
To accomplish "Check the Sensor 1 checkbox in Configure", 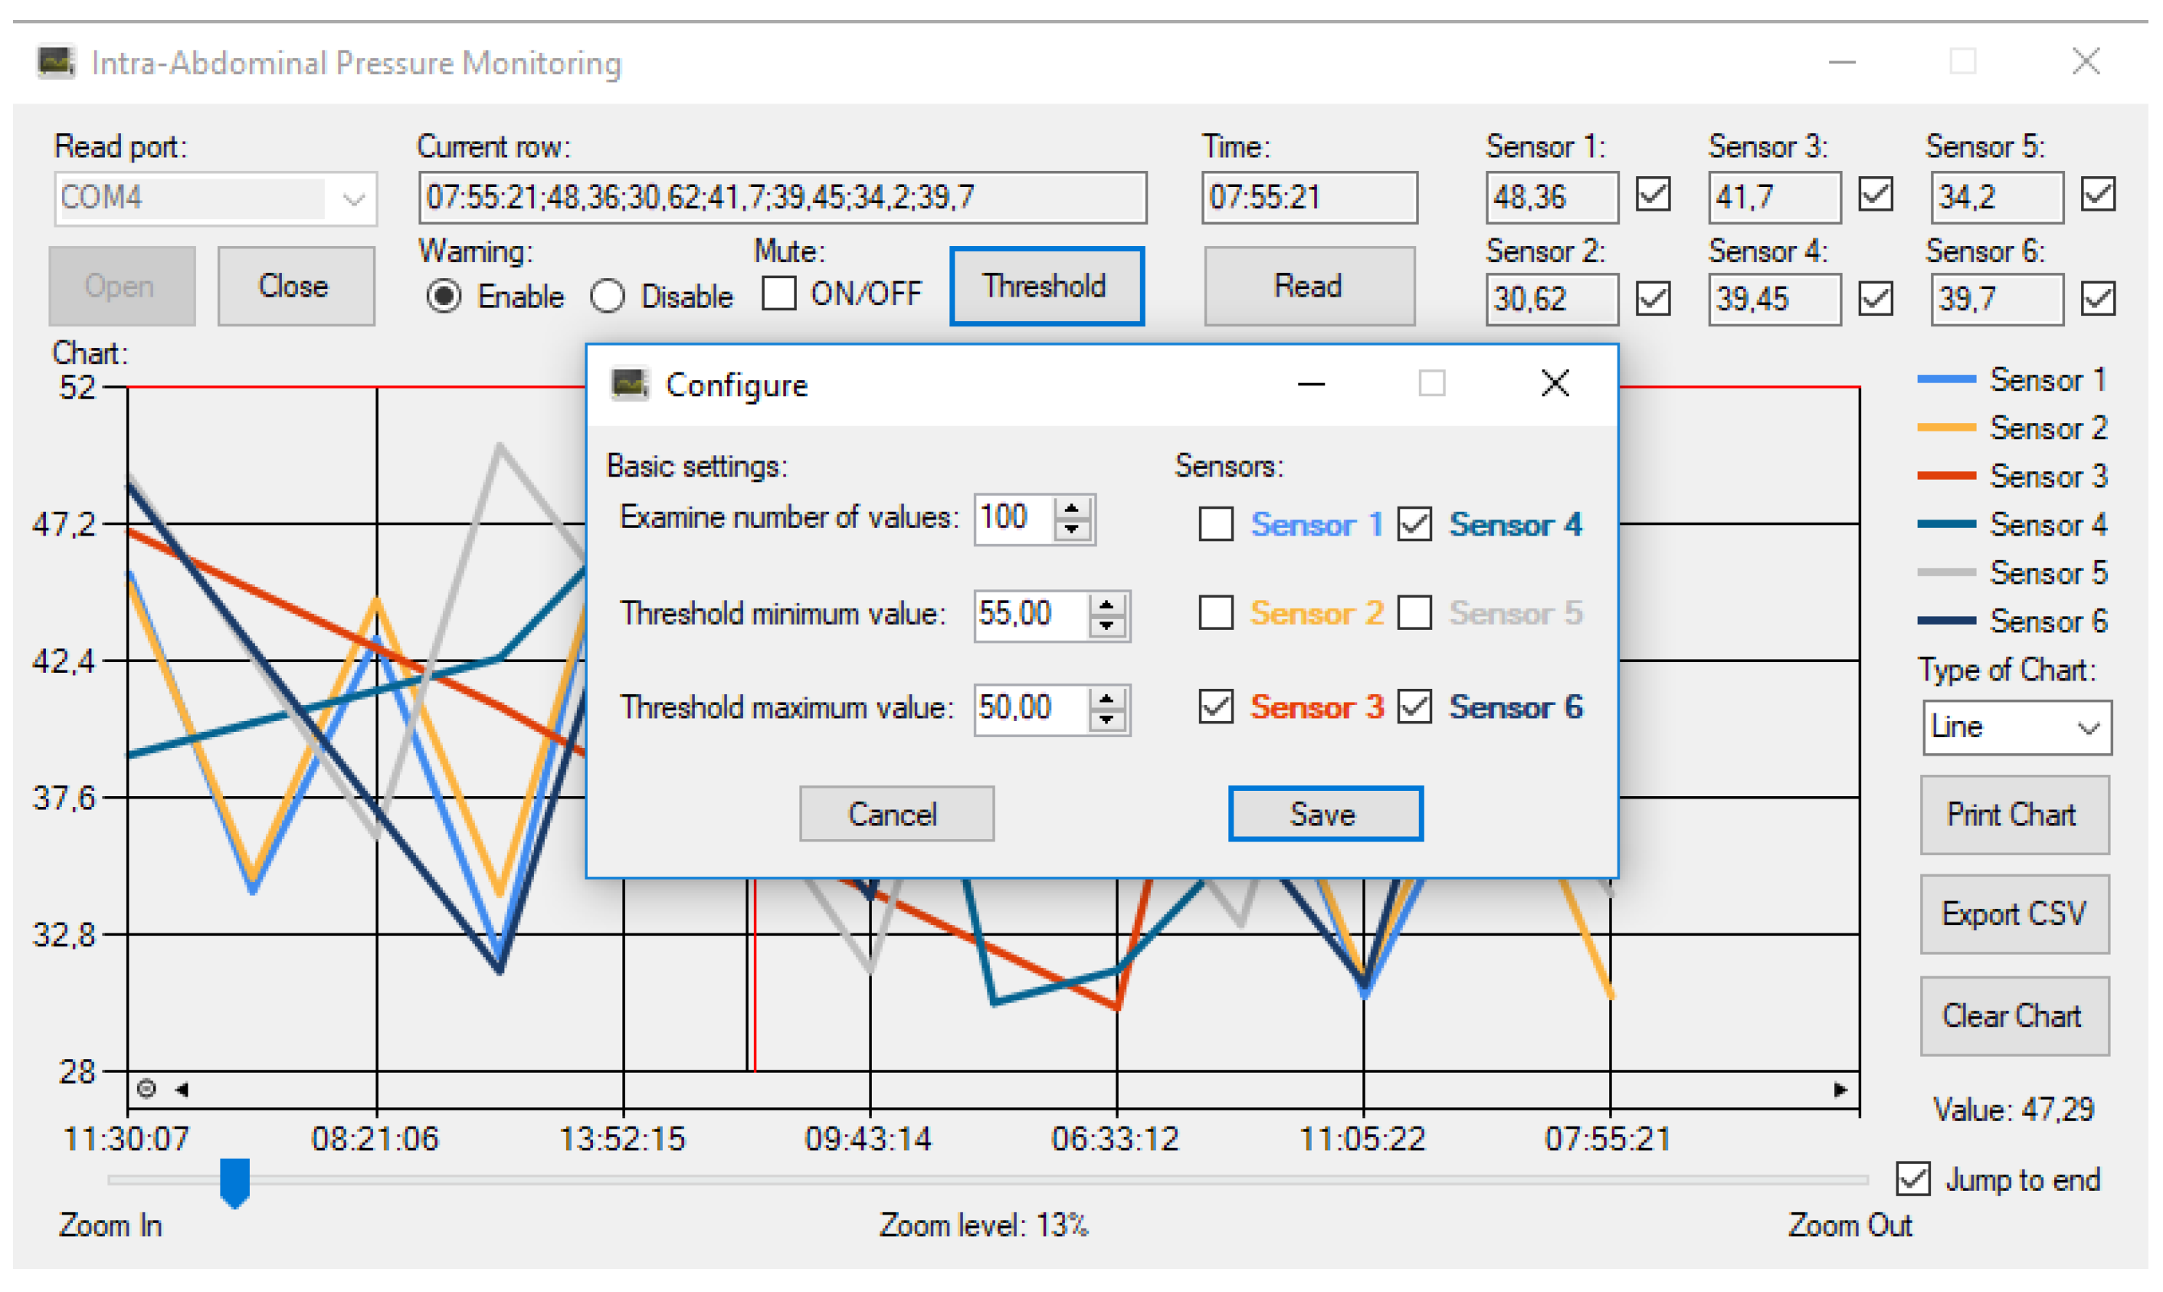I will click(1215, 524).
